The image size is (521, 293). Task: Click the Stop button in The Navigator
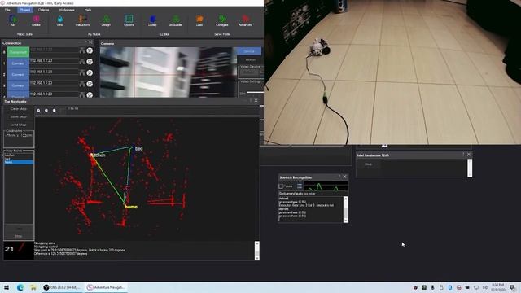click(19, 236)
